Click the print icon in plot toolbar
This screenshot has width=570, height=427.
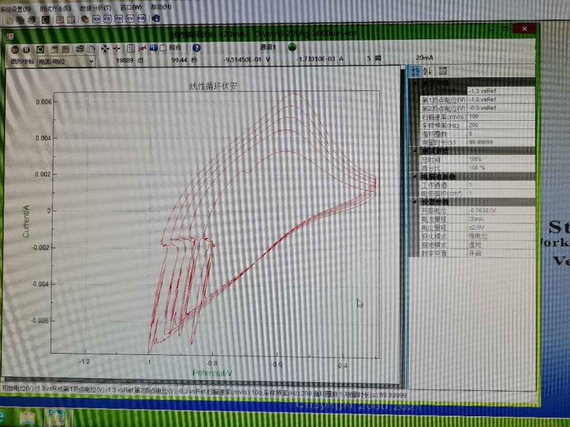pyautogui.click(x=80, y=49)
